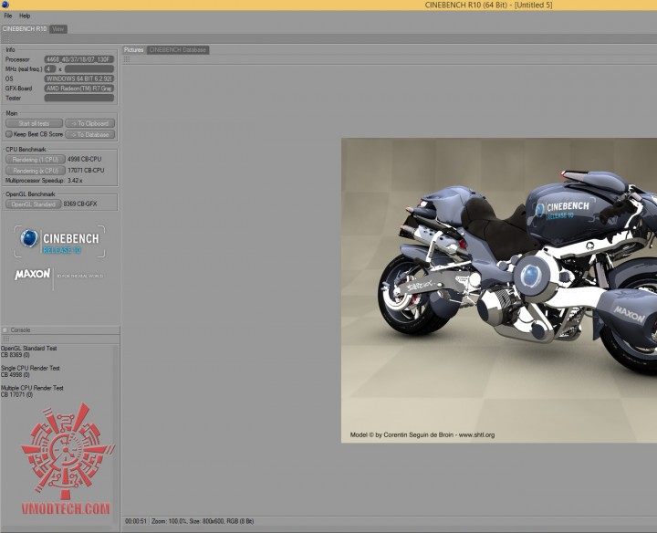Enable Keep Best CB Score checkbox
The height and width of the screenshot is (533, 657).
[9, 134]
